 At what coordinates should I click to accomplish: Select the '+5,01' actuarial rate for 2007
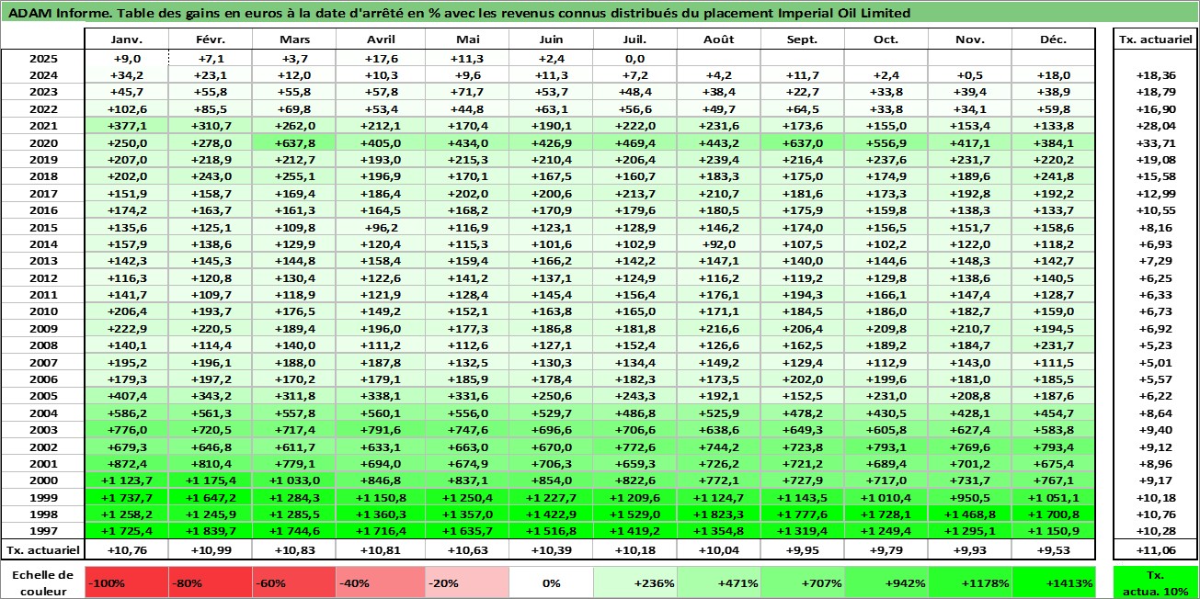[1156, 363]
